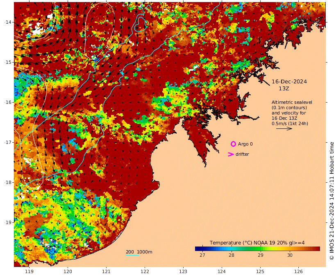The width and height of the screenshot is (336, 278).
Task: Click the '119' longitude axis label
Action: 30,271
